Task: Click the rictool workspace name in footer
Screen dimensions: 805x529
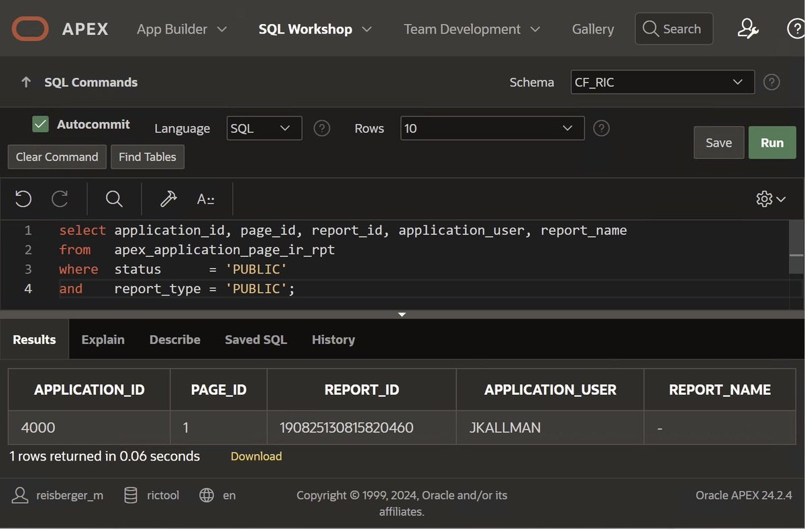Action: coord(163,496)
